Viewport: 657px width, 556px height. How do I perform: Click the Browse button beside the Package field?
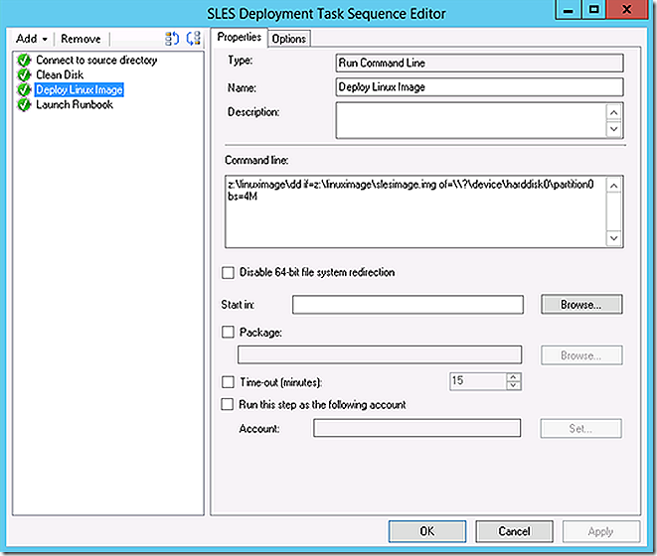click(x=581, y=355)
